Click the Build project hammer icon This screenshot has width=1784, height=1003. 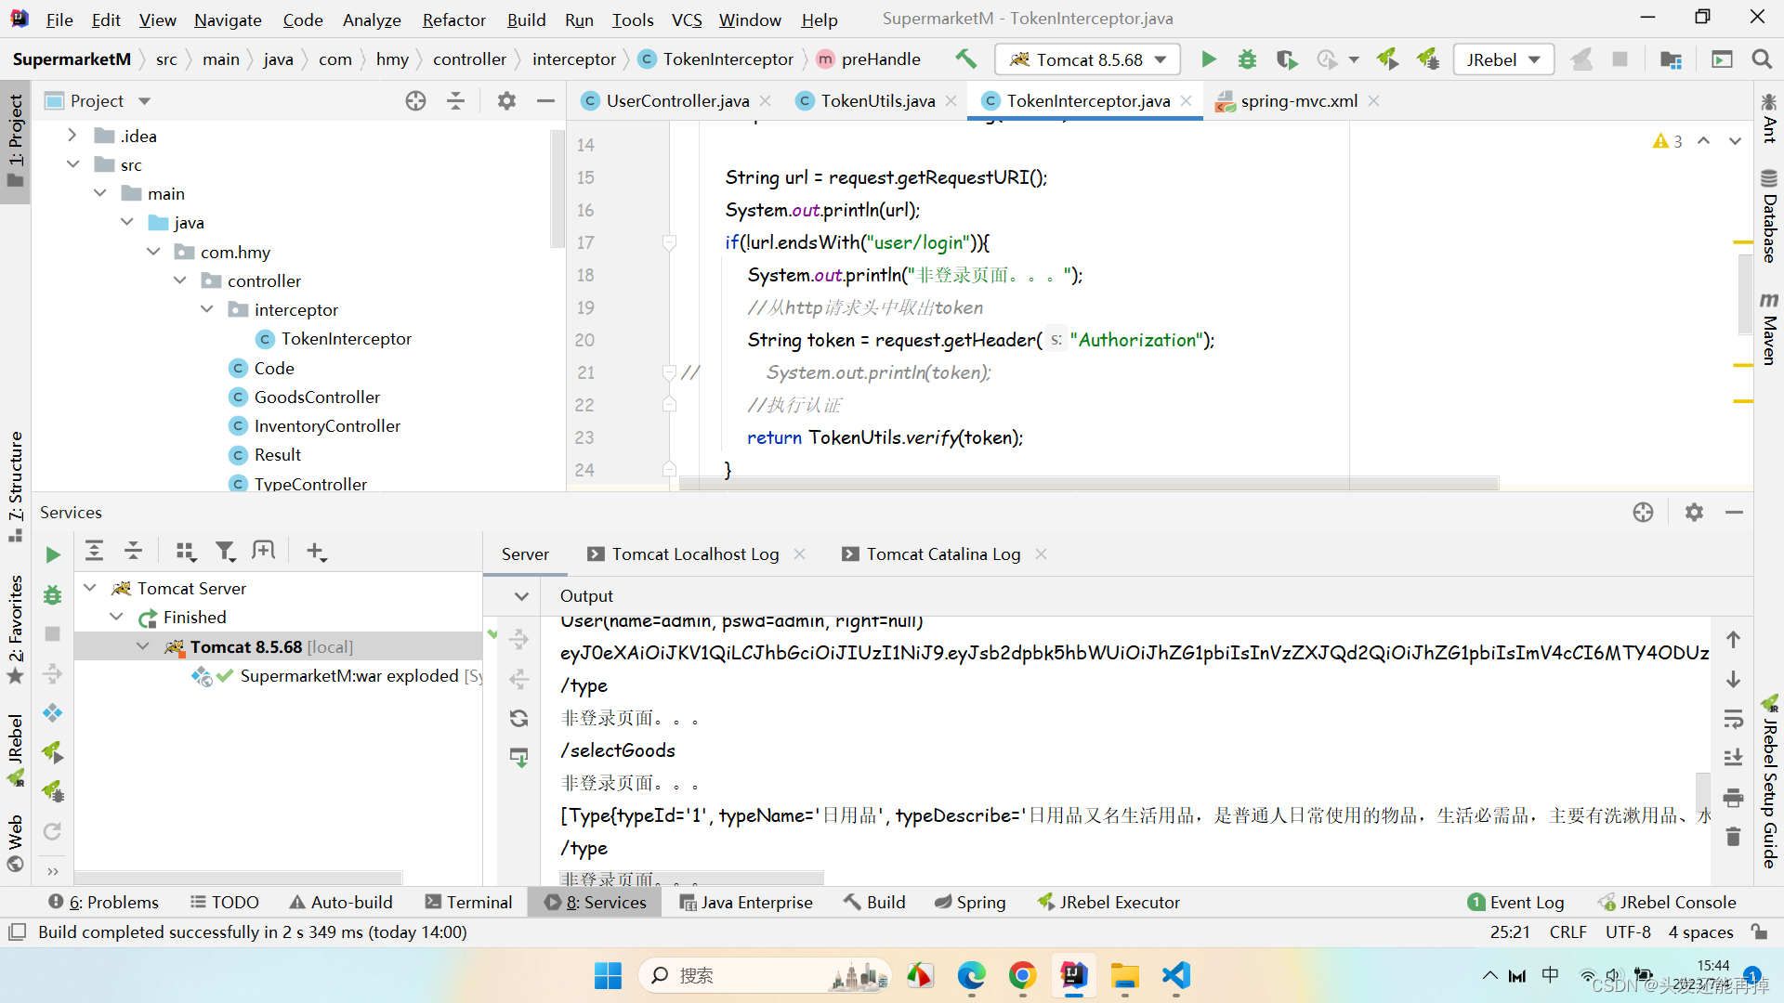click(965, 59)
